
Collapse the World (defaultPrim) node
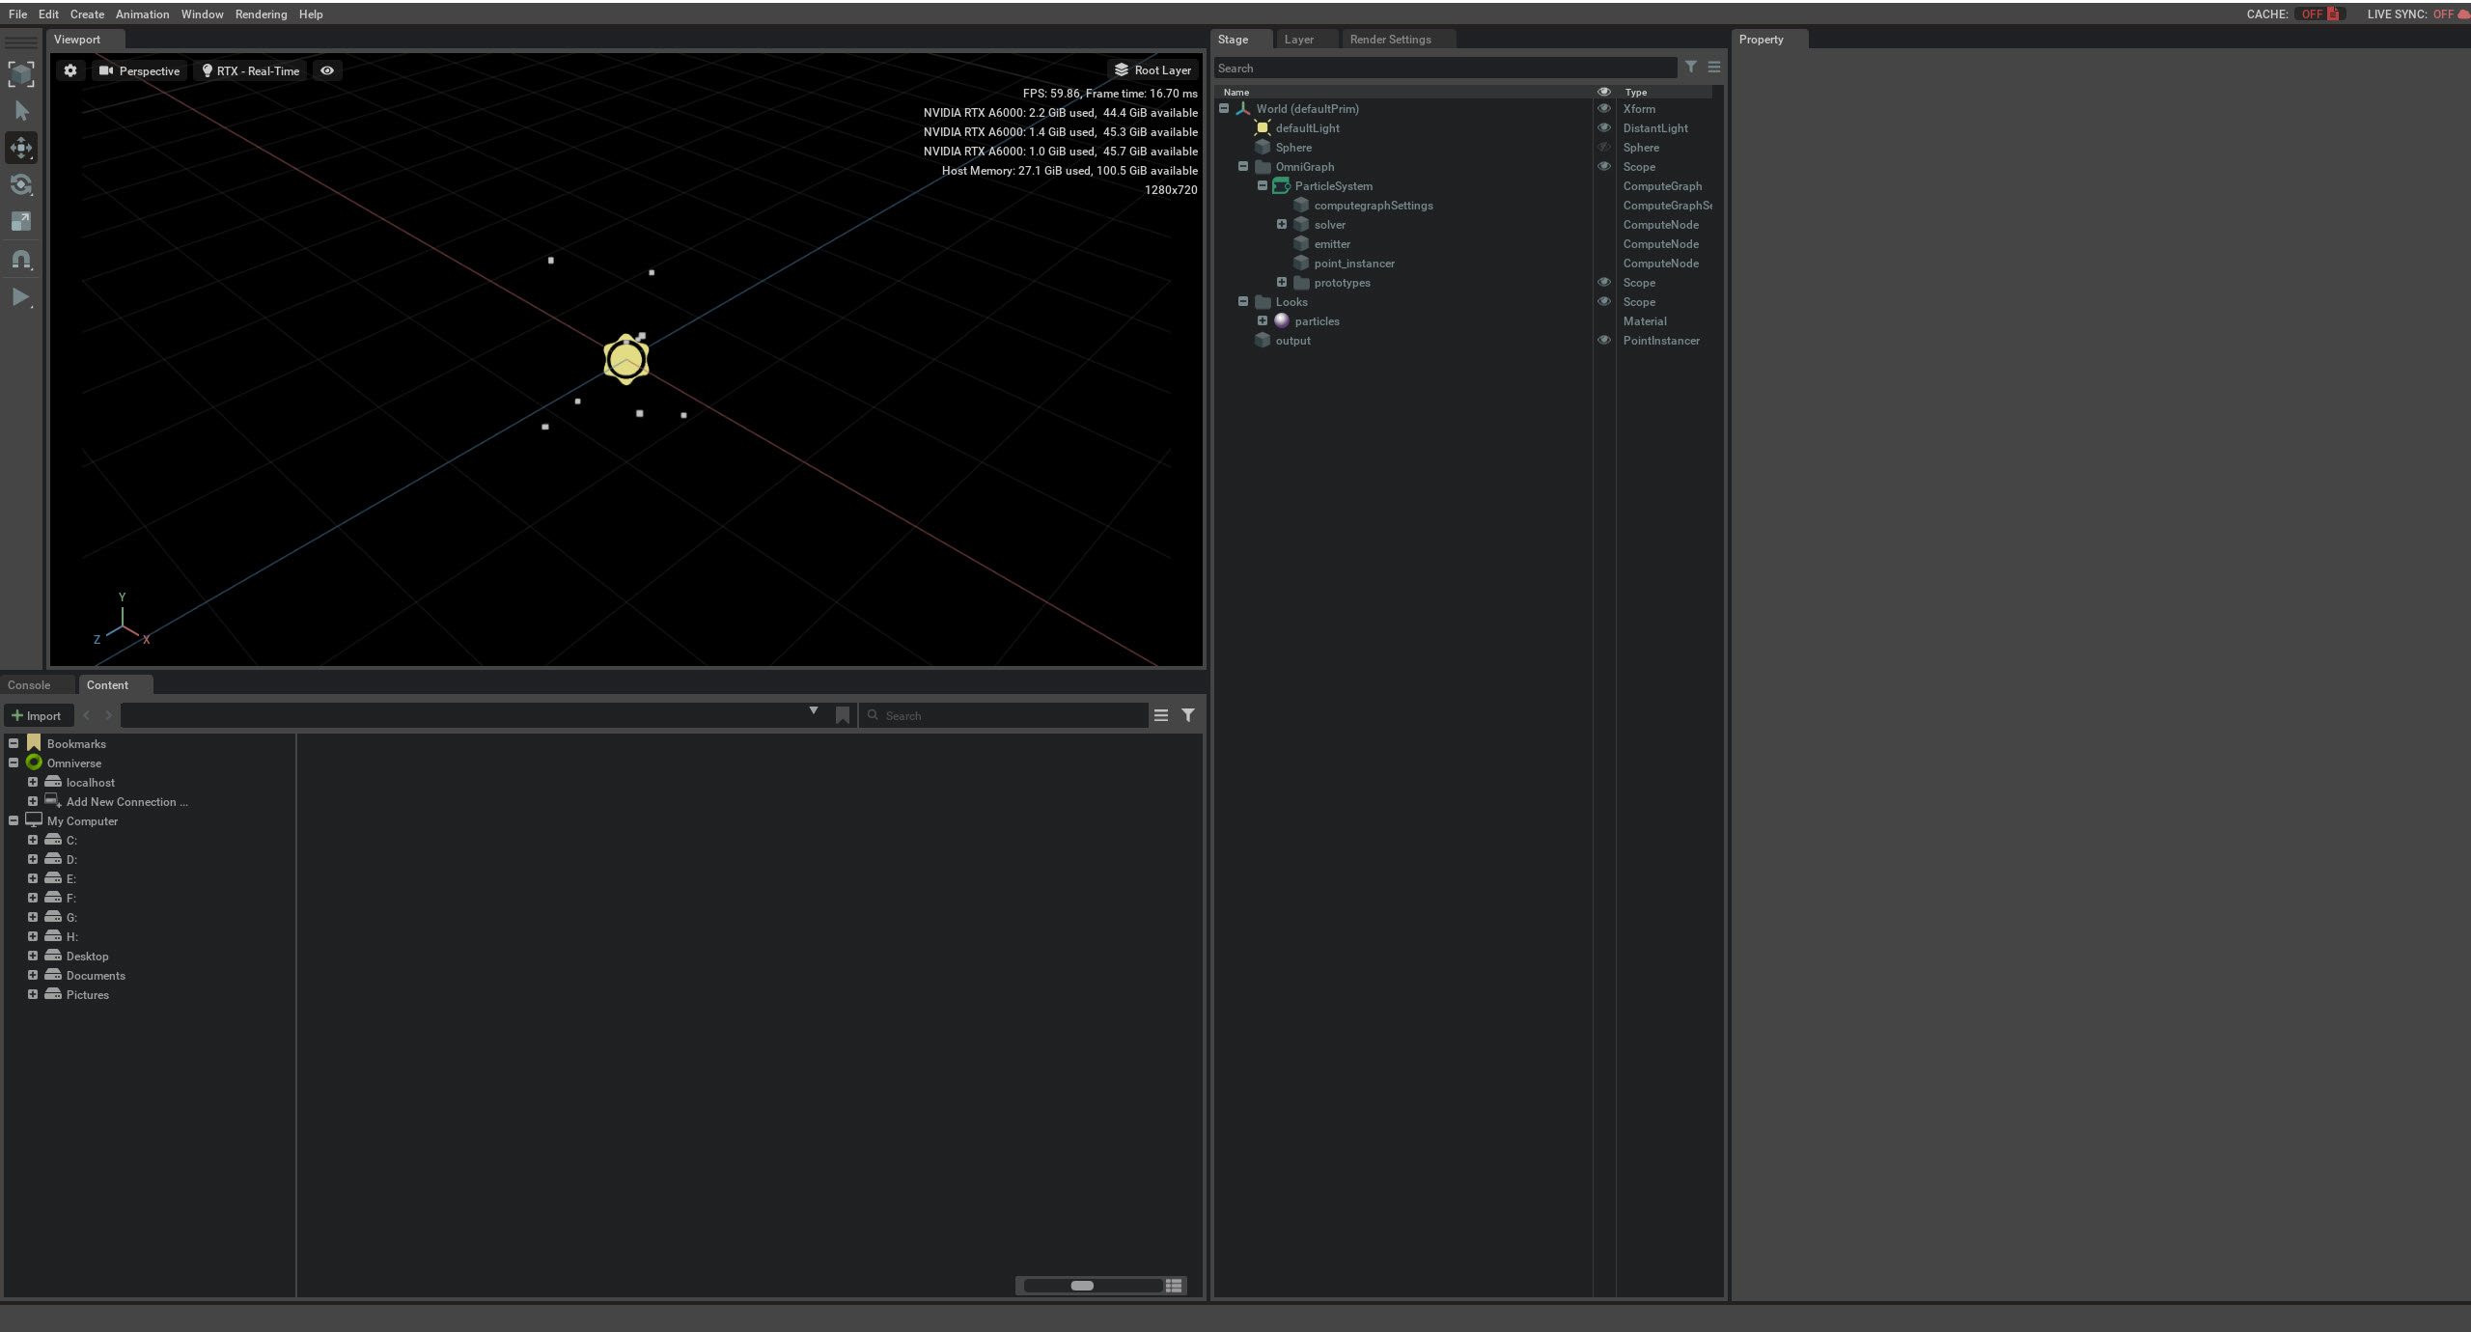coord(1224,108)
